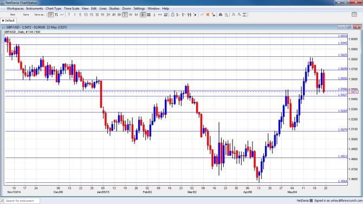The height and width of the screenshot is (204, 363).
Task: Click the signed-in account status text
Action: tap(338, 201)
